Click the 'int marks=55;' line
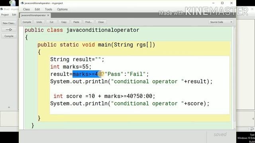 point(71,67)
